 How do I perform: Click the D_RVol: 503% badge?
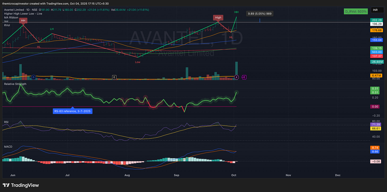tap(356, 11)
